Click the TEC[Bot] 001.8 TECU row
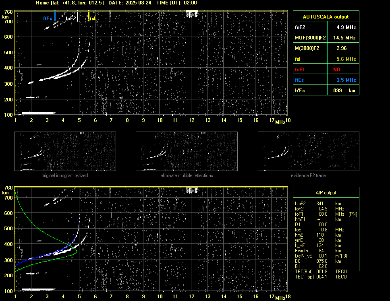The height and width of the screenshot is (301, 390). click(x=321, y=272)
